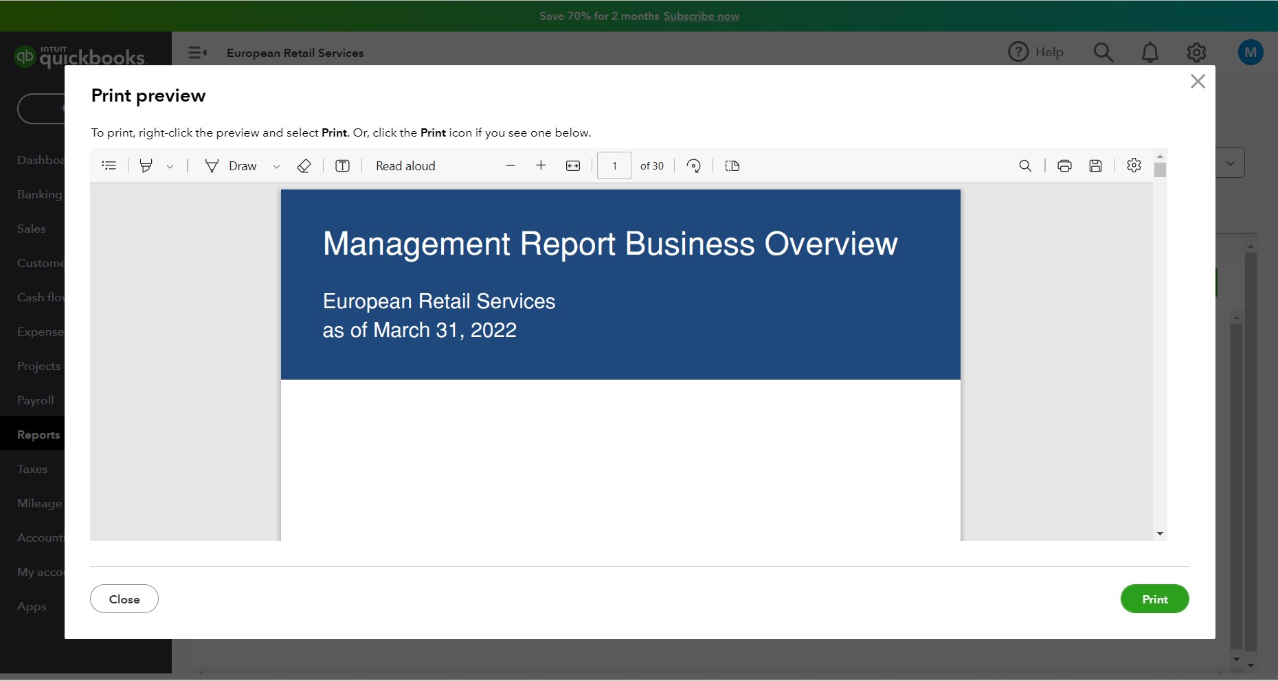Viewport: 1278px width, 681px height.
Task: Click the Close button in dialog footer
Action: point(124,599)
